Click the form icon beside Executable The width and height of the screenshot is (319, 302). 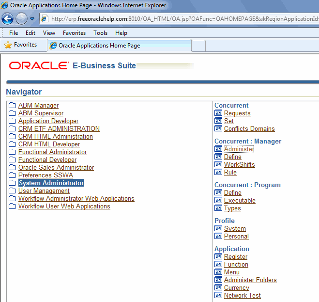(x=218, y=200)
